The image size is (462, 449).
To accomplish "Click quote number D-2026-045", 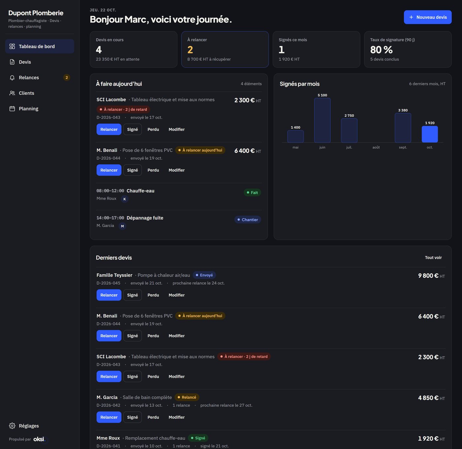I will tap(109, 283).
